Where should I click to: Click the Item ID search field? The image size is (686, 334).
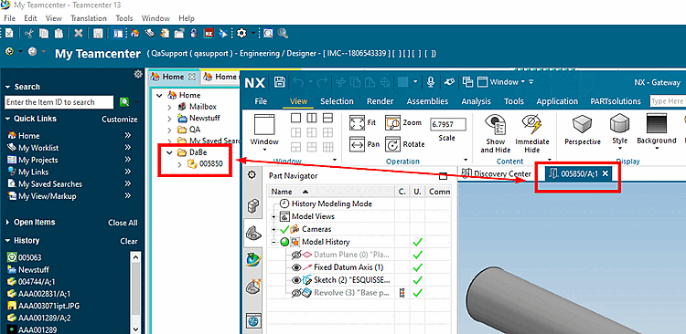(59, 102)
